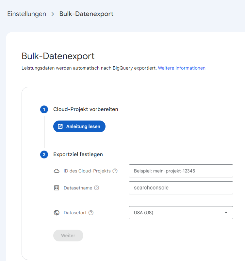Click the table grid icon beside Datasetname

57,188
